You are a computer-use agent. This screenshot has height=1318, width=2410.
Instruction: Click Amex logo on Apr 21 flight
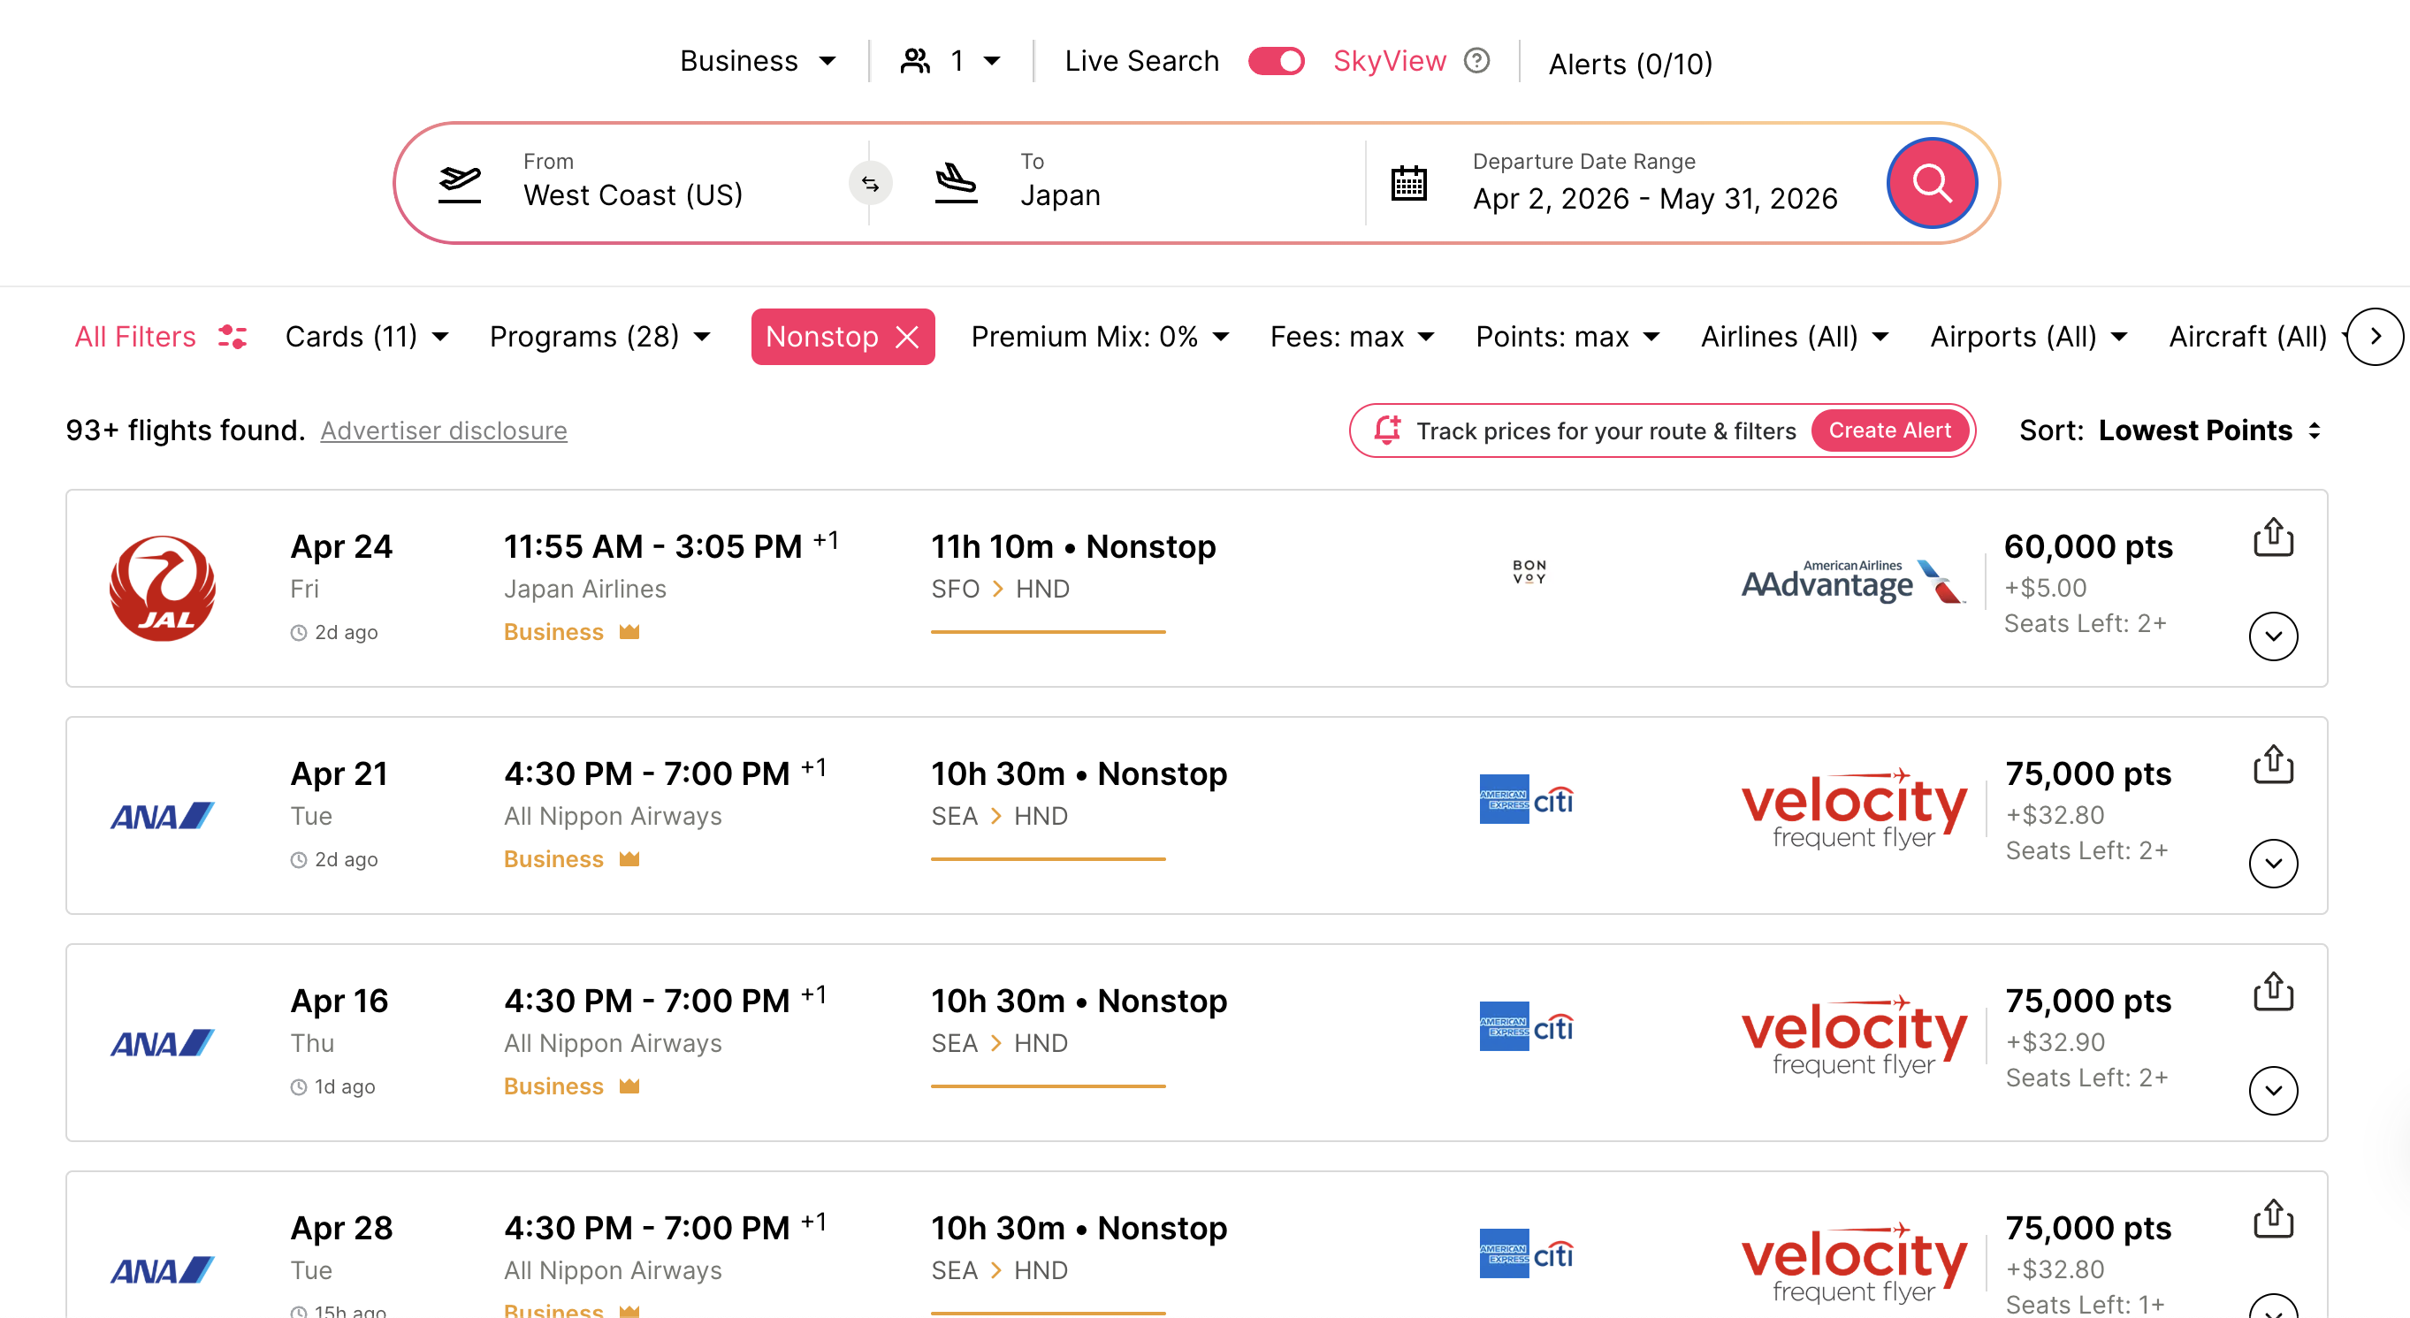click(x=1504, y=799)
